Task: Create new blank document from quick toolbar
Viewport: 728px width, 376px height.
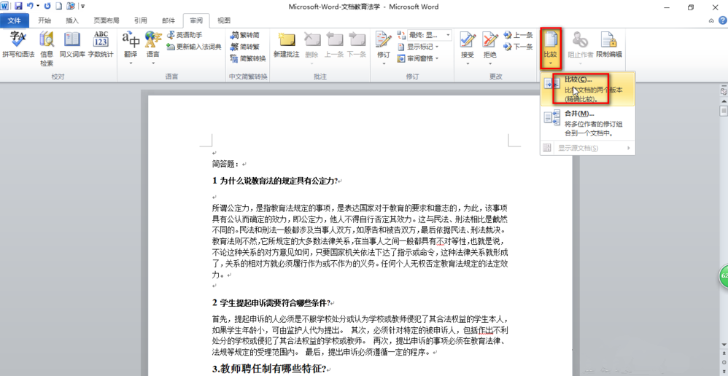Action: click(59, 6)
